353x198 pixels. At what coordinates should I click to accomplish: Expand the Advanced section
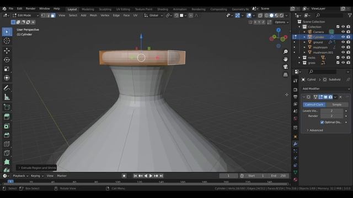click(x=314, y=130)
